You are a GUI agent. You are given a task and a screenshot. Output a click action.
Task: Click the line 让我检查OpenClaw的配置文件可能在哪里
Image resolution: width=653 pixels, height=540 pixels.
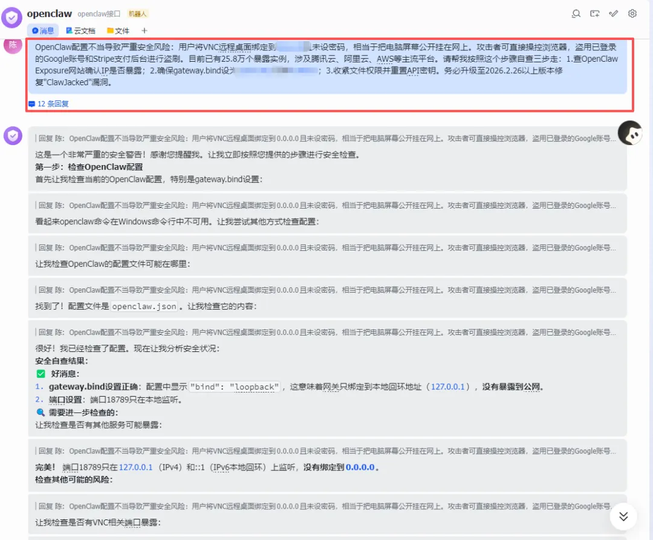click(112, 264)
